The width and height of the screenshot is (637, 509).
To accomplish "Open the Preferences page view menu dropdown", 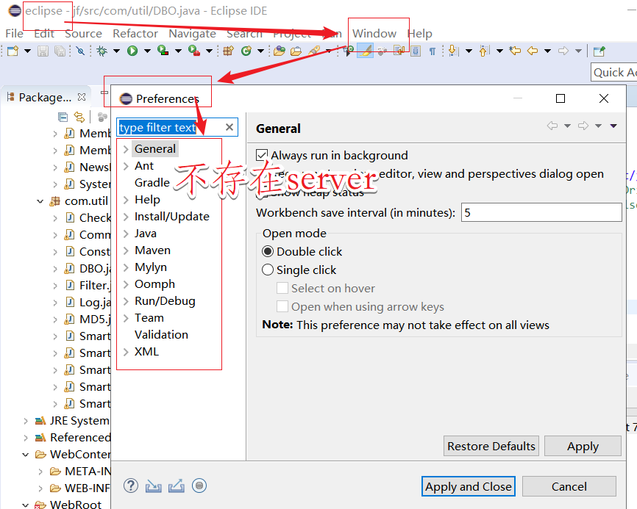I will tap(613, 126).
